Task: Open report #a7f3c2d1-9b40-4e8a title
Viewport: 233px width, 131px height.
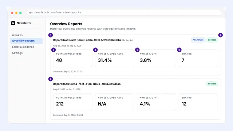Action: tap(87, 40)
